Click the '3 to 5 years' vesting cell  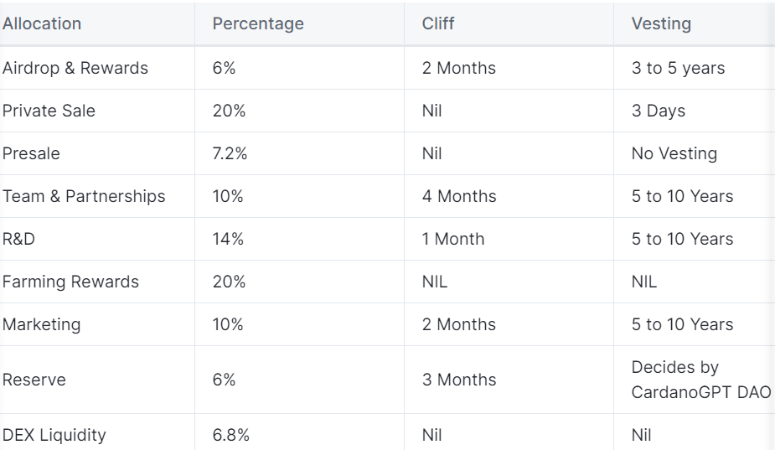pos(678,68)
